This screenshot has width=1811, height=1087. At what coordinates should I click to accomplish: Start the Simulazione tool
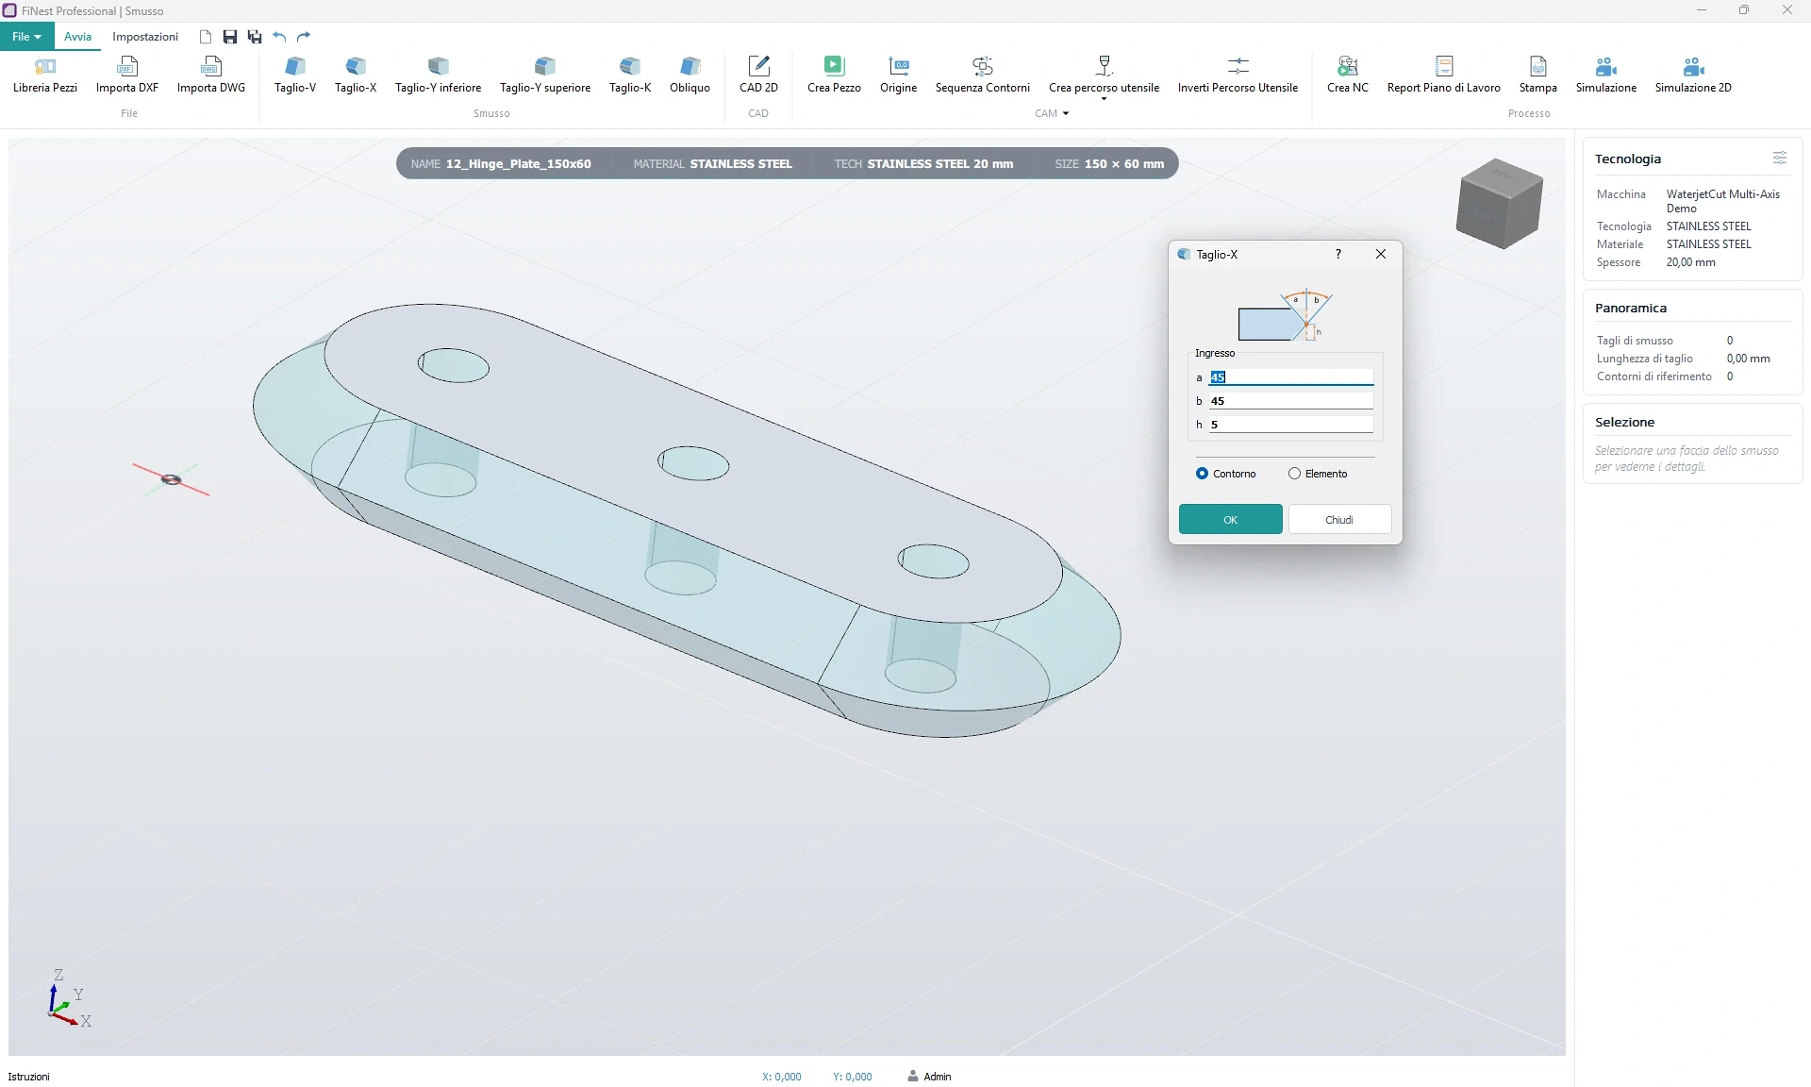click(x=1606, y=75)
